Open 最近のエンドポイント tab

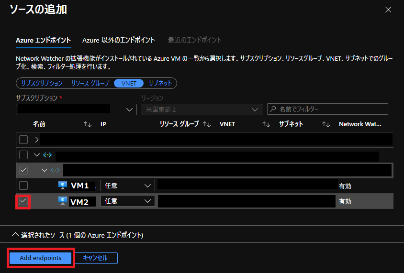(x=194, y=40)
